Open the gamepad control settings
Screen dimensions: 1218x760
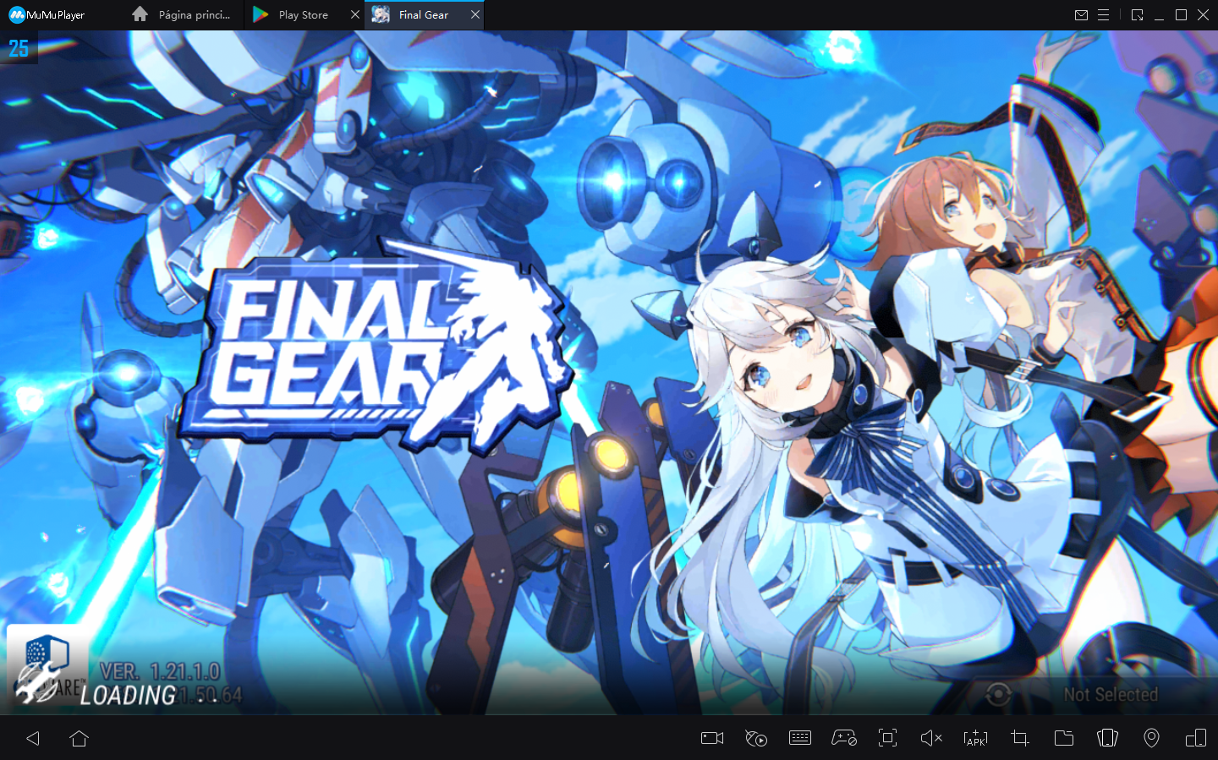(843, 738)
